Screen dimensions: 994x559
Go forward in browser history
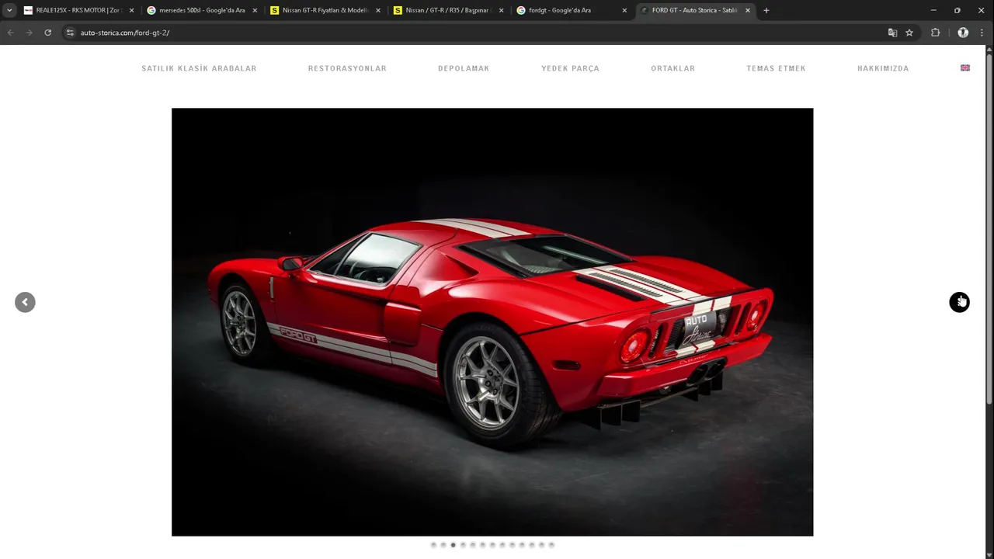(x=29, y=33)
